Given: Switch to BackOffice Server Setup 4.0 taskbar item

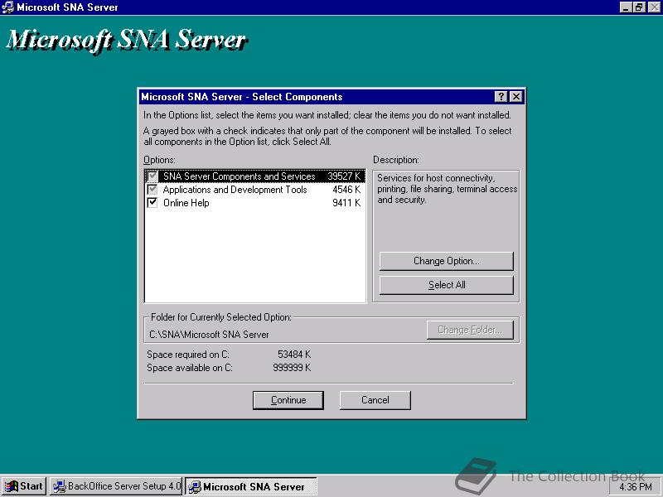Looking at the screenshot, I should (x=116, y=486).
